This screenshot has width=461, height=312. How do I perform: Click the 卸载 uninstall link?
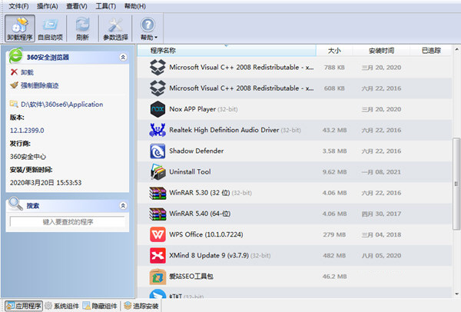pyautogui.click(x=27, y=72)
